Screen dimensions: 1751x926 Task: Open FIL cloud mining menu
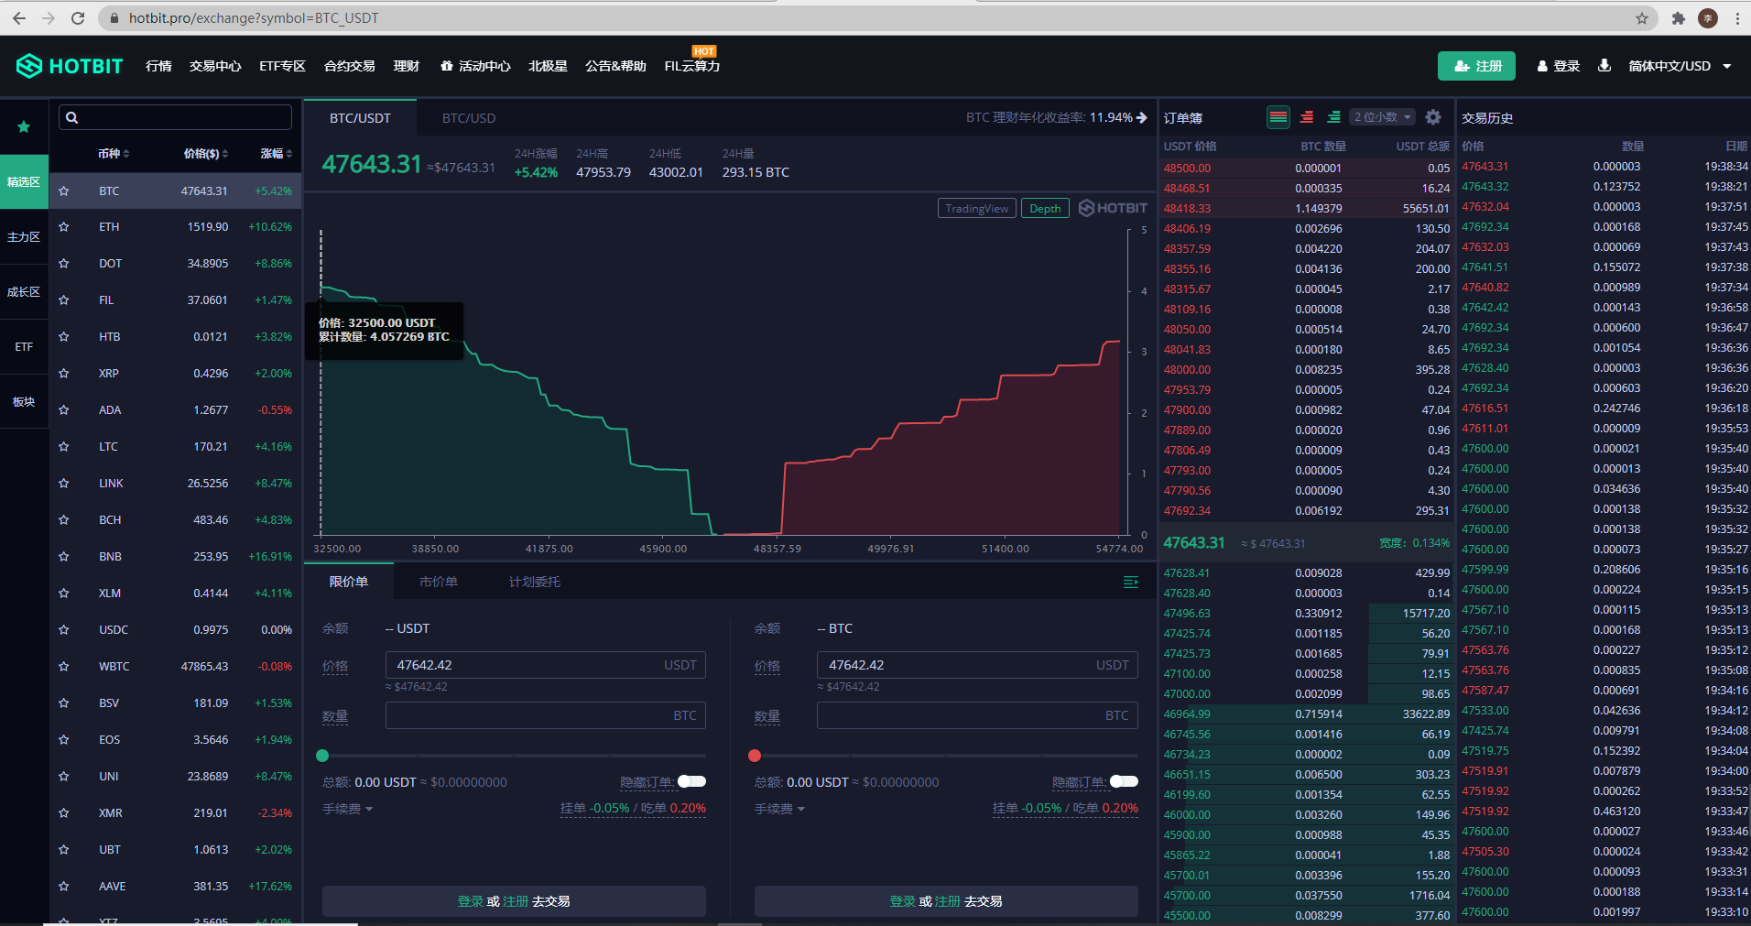point(692,66)
